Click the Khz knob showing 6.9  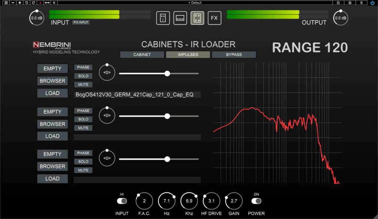coord(189,201)
